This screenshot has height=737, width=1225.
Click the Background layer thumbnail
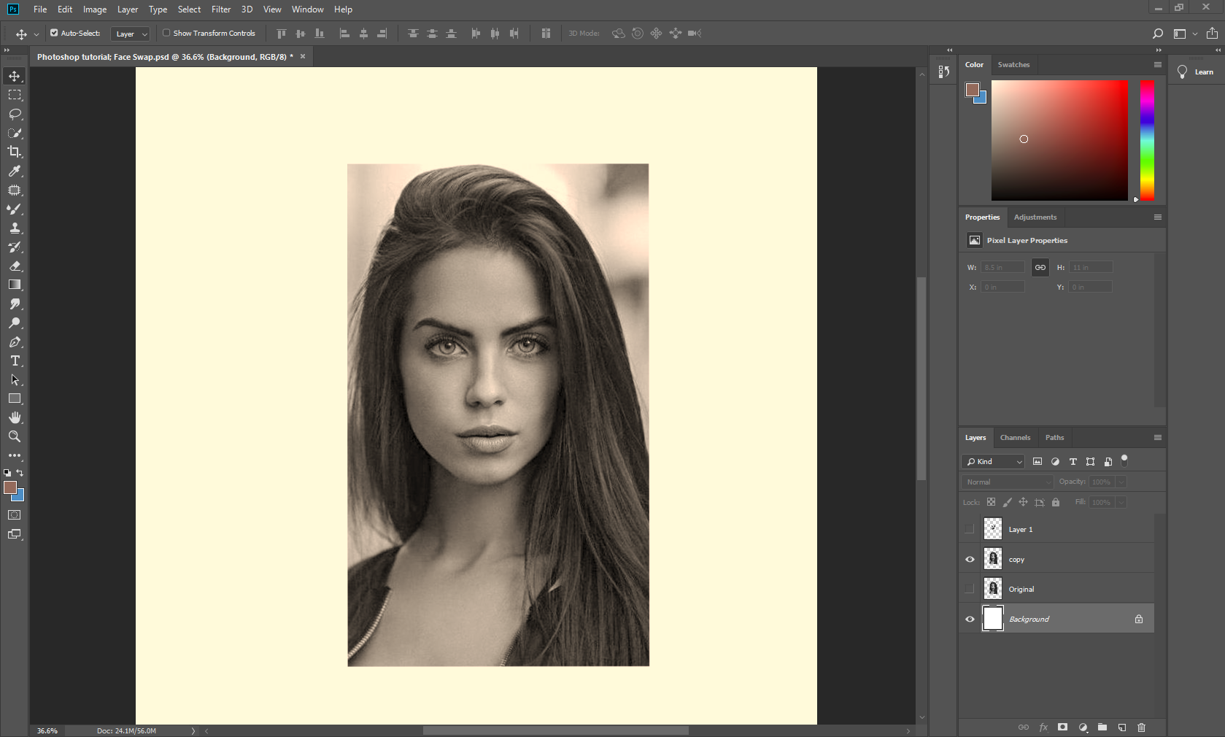993,619
